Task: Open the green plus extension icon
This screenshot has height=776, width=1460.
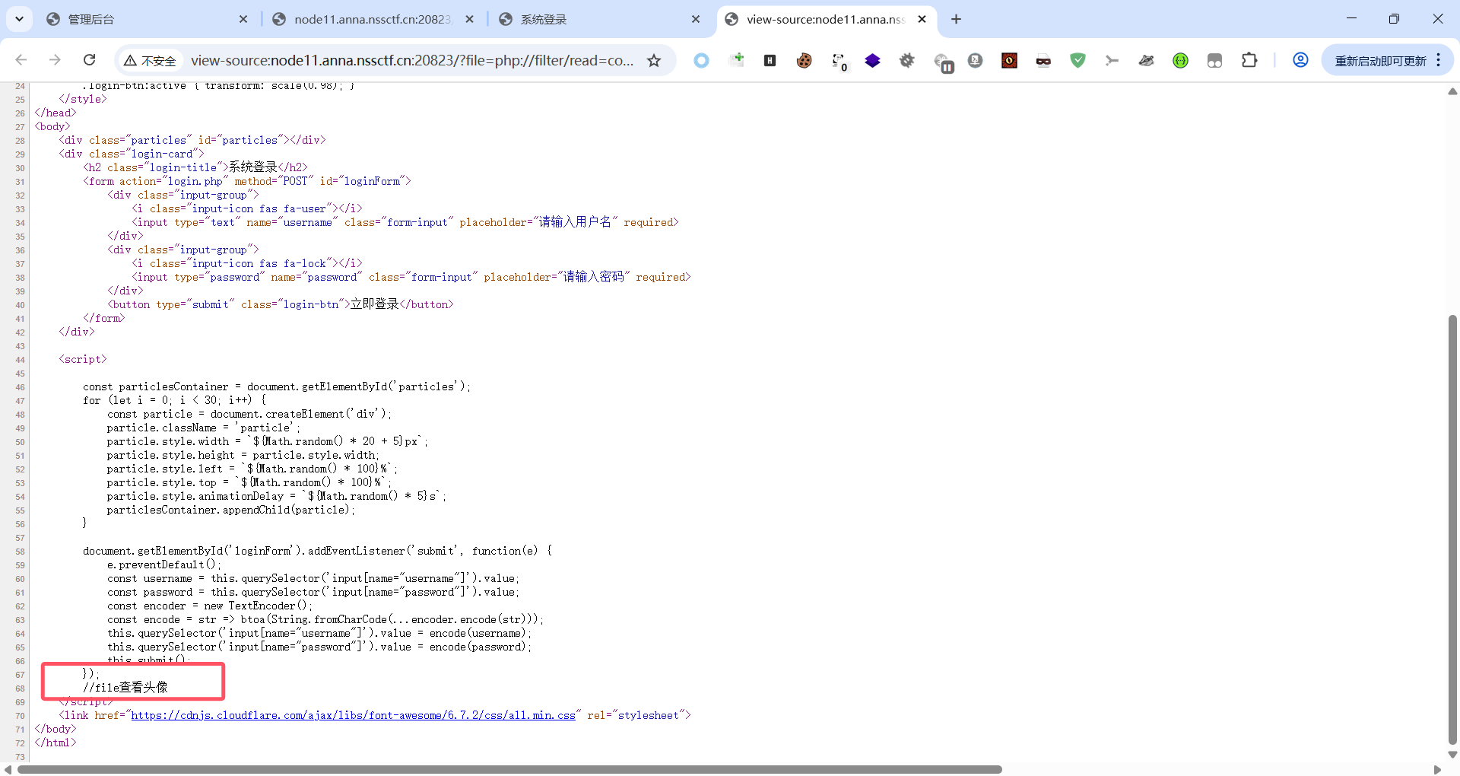Action: coord(735,61)
